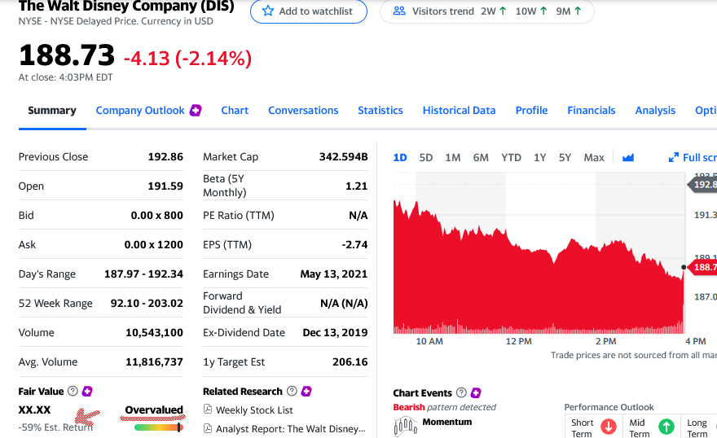Click the 10W visitors trend up arrow
717x438 pixels.
543,11
